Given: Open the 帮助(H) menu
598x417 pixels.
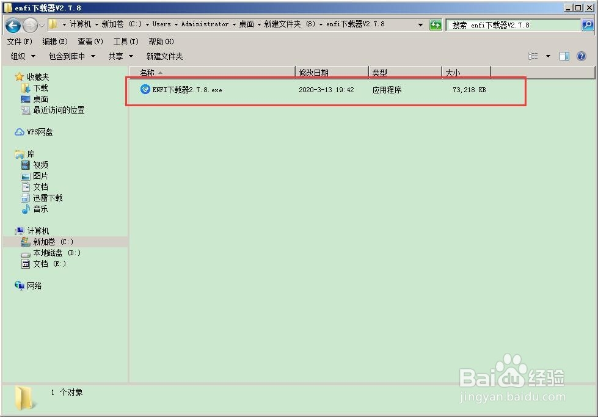Looking at the screenshot, I should pos(161,42).
